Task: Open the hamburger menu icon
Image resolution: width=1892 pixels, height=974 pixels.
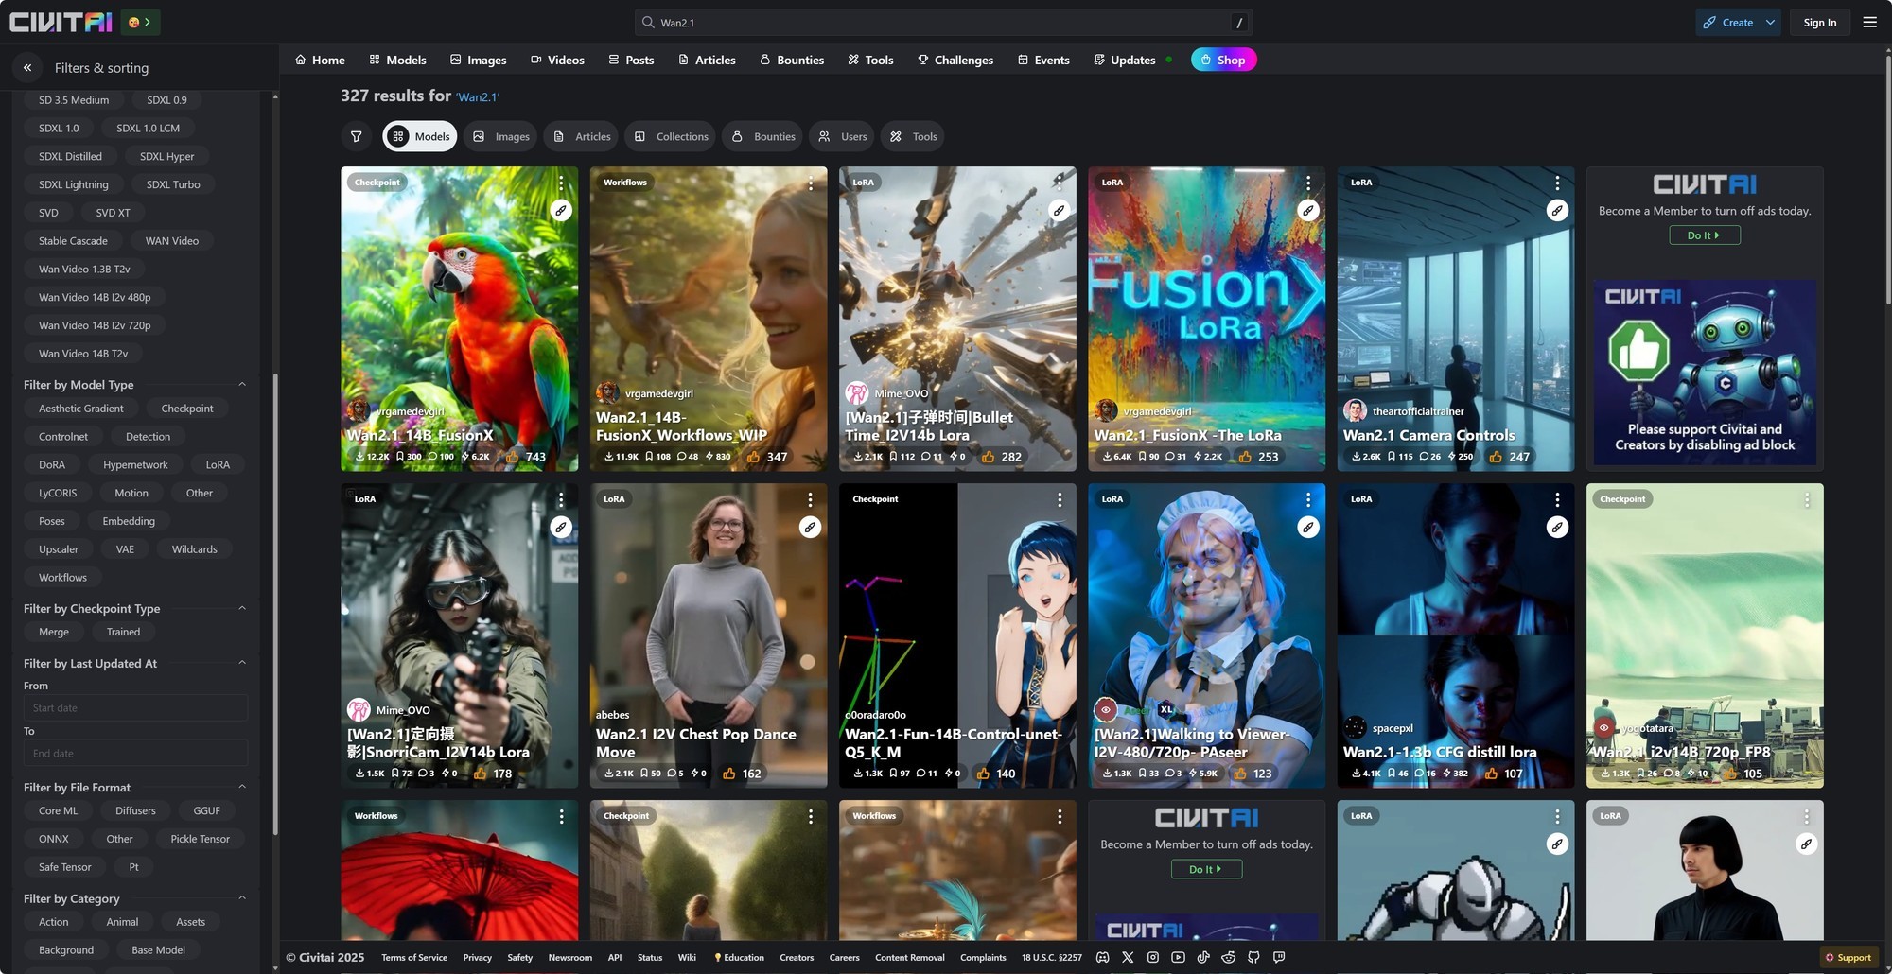Action: pyautogui.click(x=1869, y=23)
